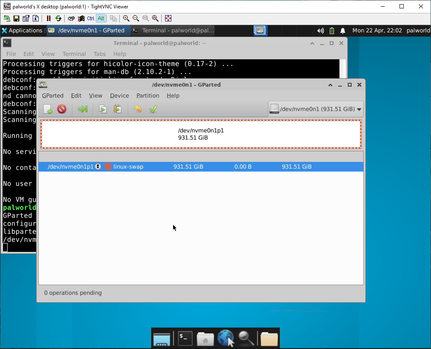Open the home file manager in dock
This screenshot has height=349, width=431.
coord(205,338)
